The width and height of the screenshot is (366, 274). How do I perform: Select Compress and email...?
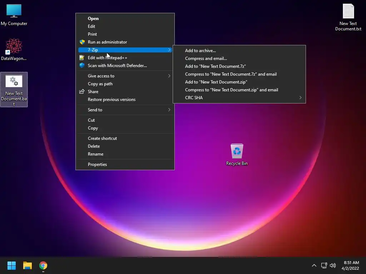point(239,59)
